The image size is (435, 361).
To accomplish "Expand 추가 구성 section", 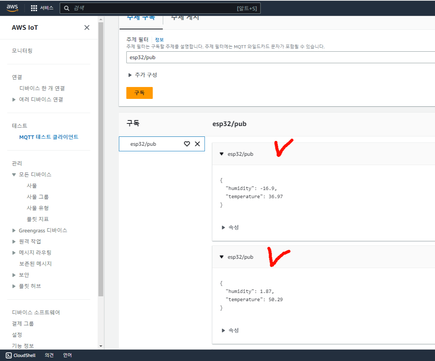I will click(143, 75).
